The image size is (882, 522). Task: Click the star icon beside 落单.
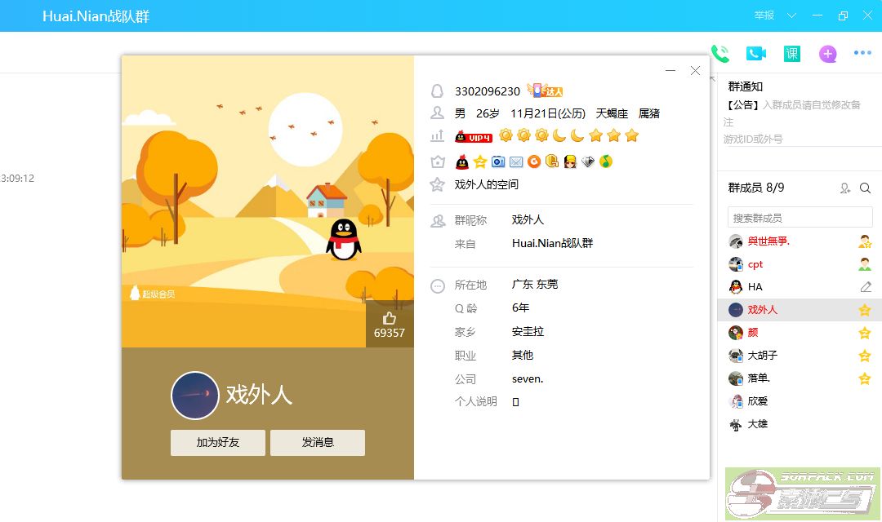[865, 378]
